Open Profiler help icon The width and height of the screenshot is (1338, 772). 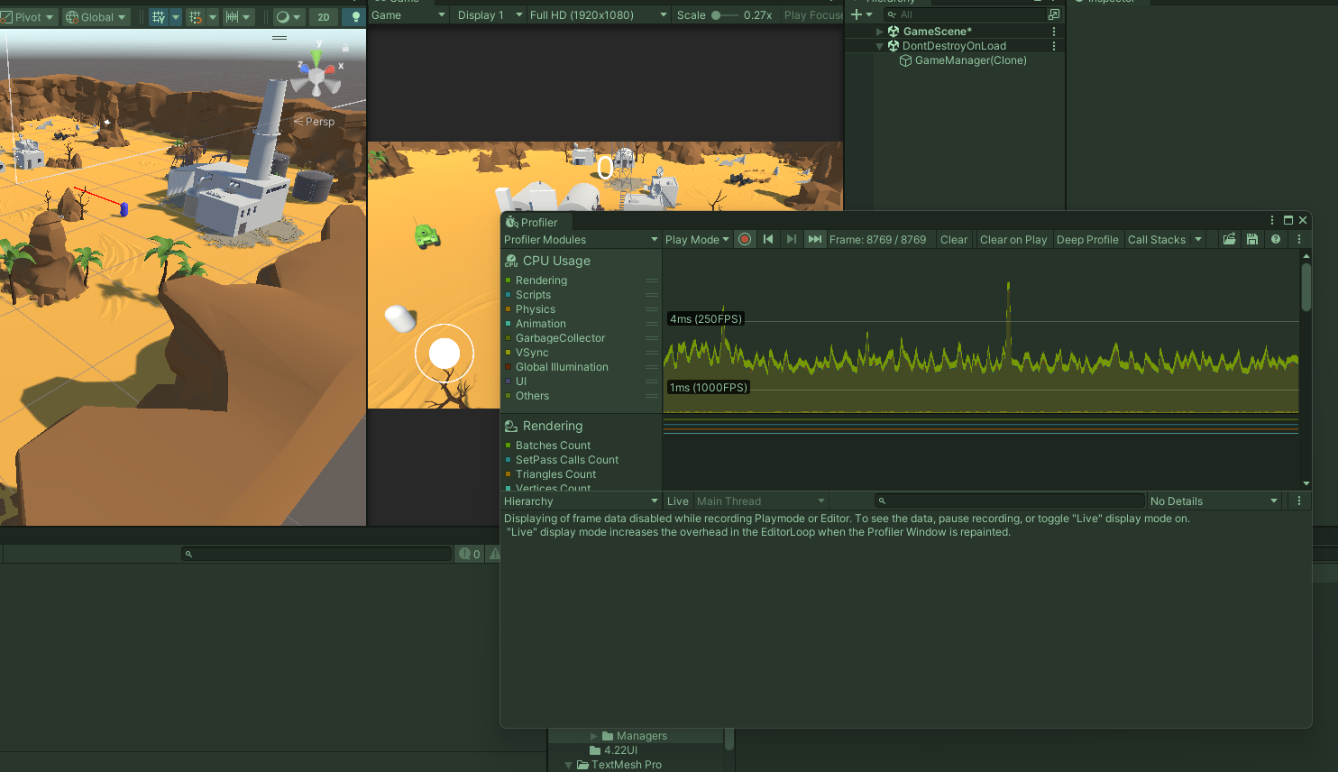1276,240
